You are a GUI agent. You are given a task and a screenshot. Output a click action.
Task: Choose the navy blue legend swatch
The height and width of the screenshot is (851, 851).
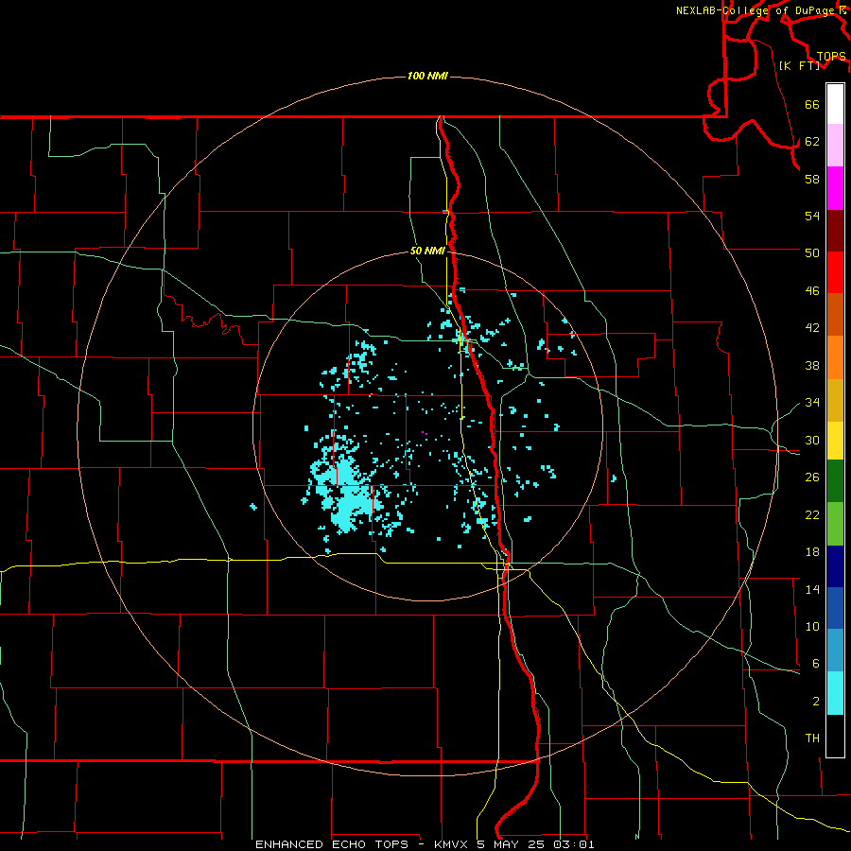835,566
